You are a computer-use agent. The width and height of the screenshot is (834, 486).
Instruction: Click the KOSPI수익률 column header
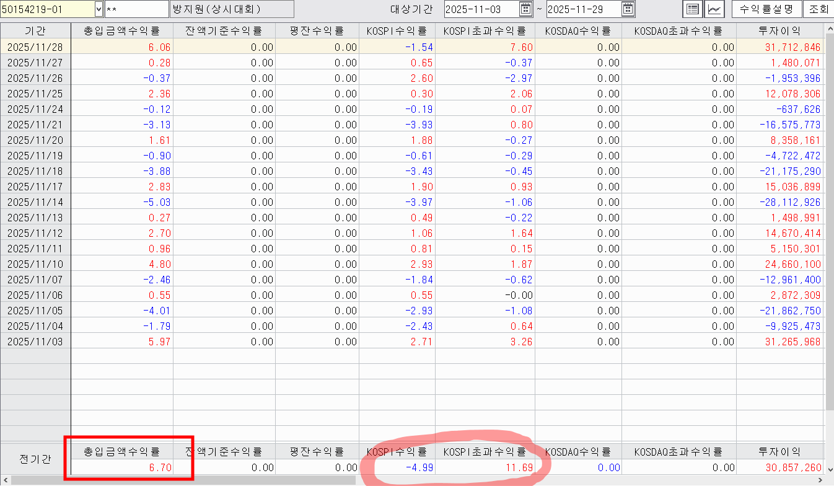tap(397, 30)
